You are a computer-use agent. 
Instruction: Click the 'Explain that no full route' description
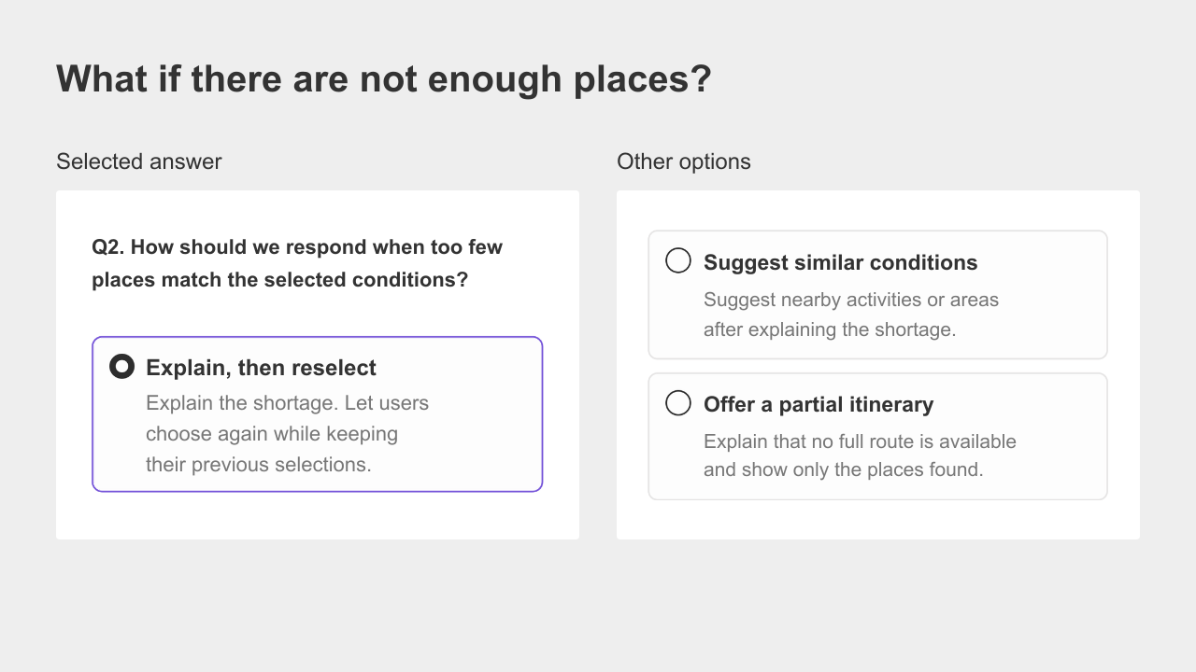coord(860,441)
